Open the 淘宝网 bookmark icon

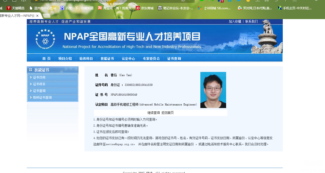tap(100, 8)
